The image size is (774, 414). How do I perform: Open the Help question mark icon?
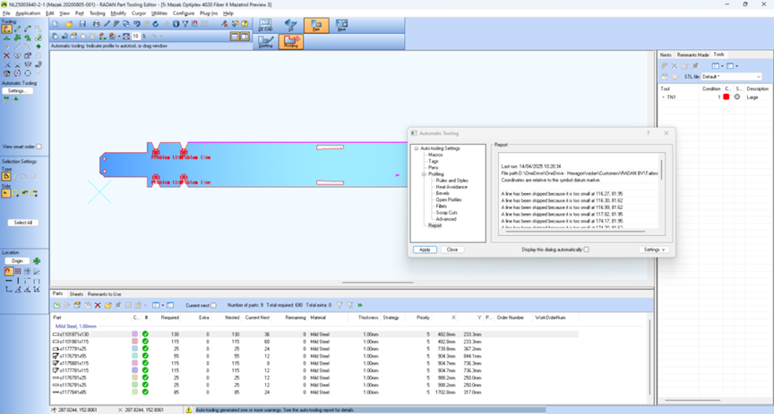[x=245, y=23]
